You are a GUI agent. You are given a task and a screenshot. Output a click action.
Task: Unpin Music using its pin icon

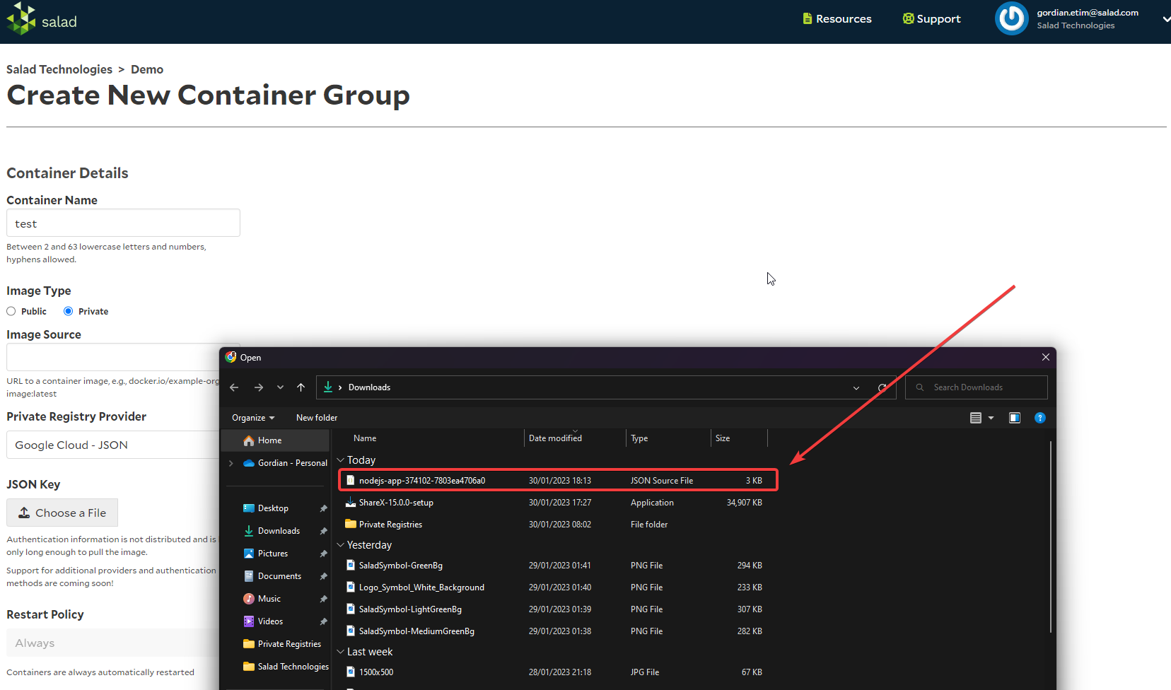(x=323, y=599)
